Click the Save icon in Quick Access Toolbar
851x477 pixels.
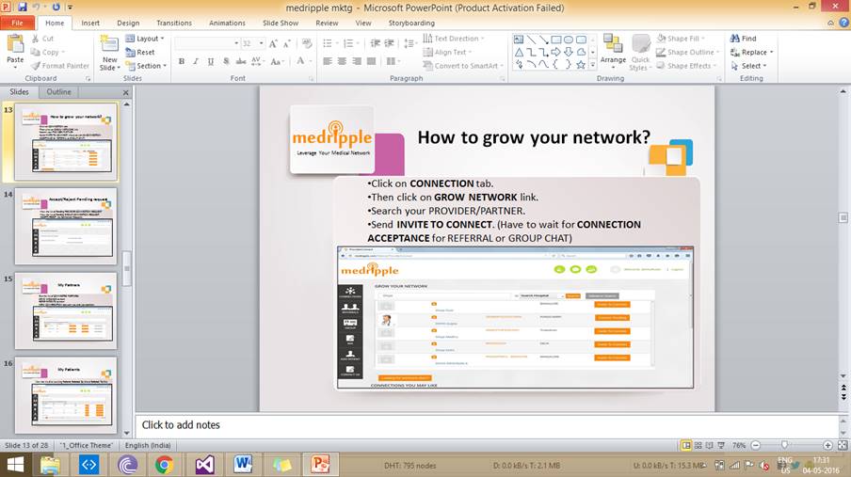(22, 7)
